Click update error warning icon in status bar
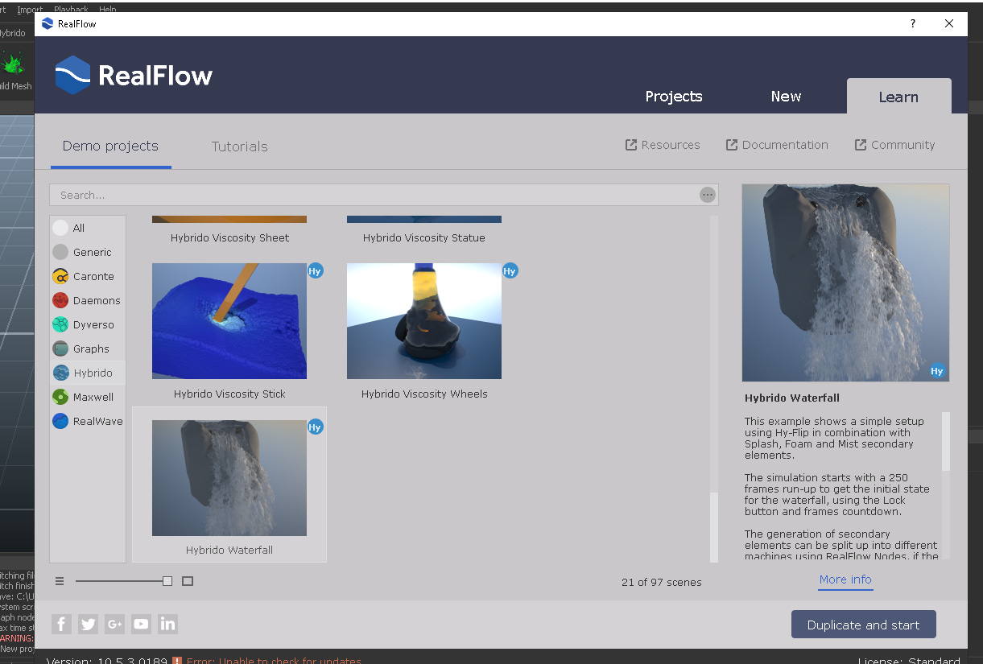 177,661
